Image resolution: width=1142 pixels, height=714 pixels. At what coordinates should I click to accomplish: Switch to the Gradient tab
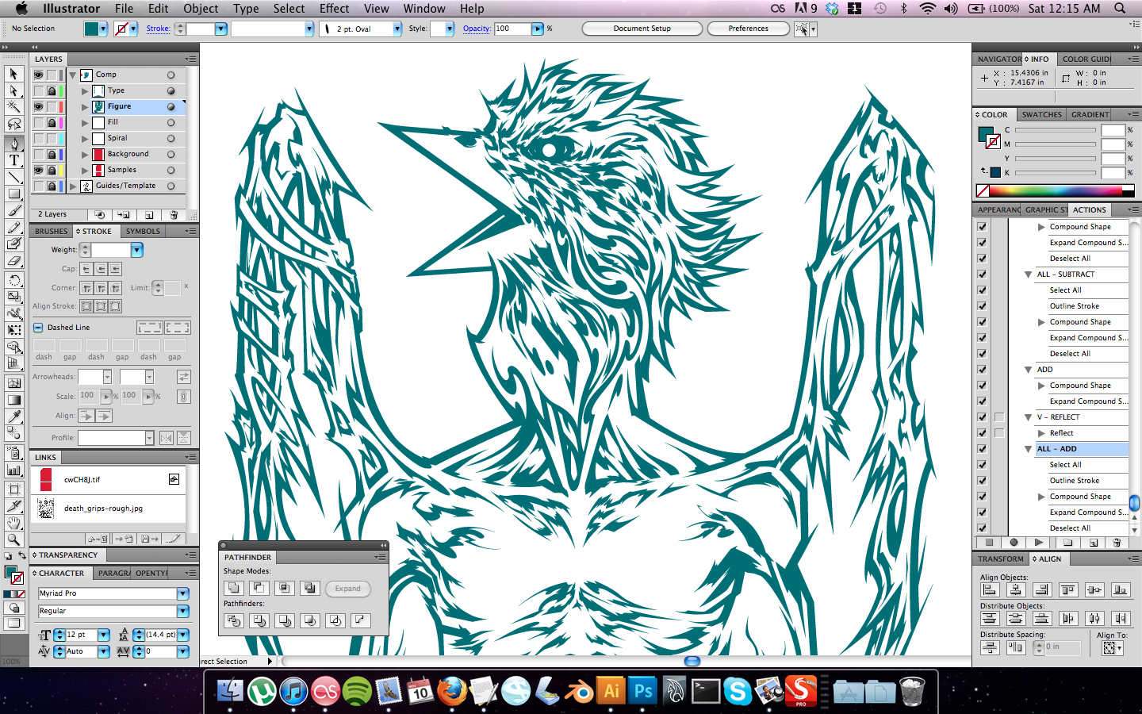pos(1090,115)
